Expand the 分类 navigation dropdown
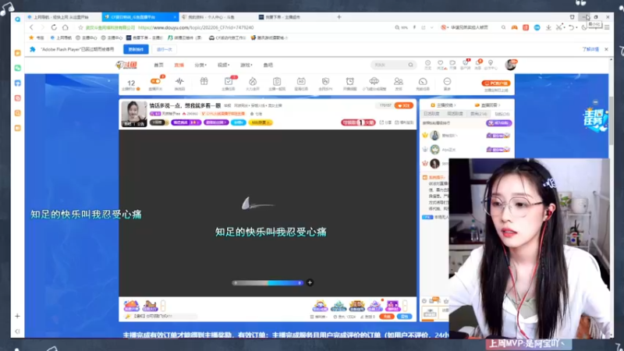 [200, 65]
